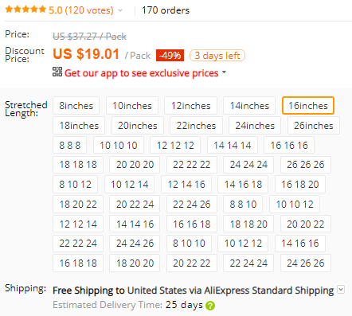Pick the 10 10 10 bundle option

point(119,145)
